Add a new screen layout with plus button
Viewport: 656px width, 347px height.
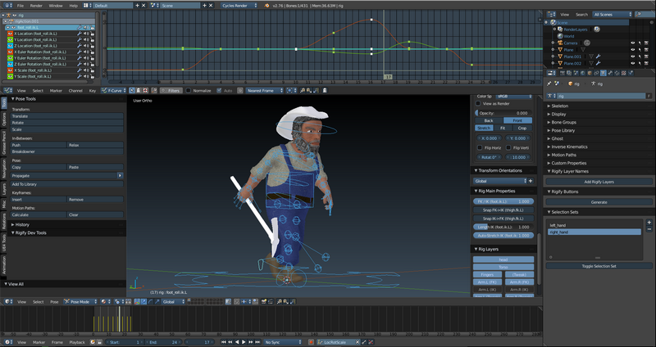pos(137,6)
